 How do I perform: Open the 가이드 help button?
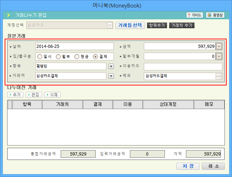point(195,15)
